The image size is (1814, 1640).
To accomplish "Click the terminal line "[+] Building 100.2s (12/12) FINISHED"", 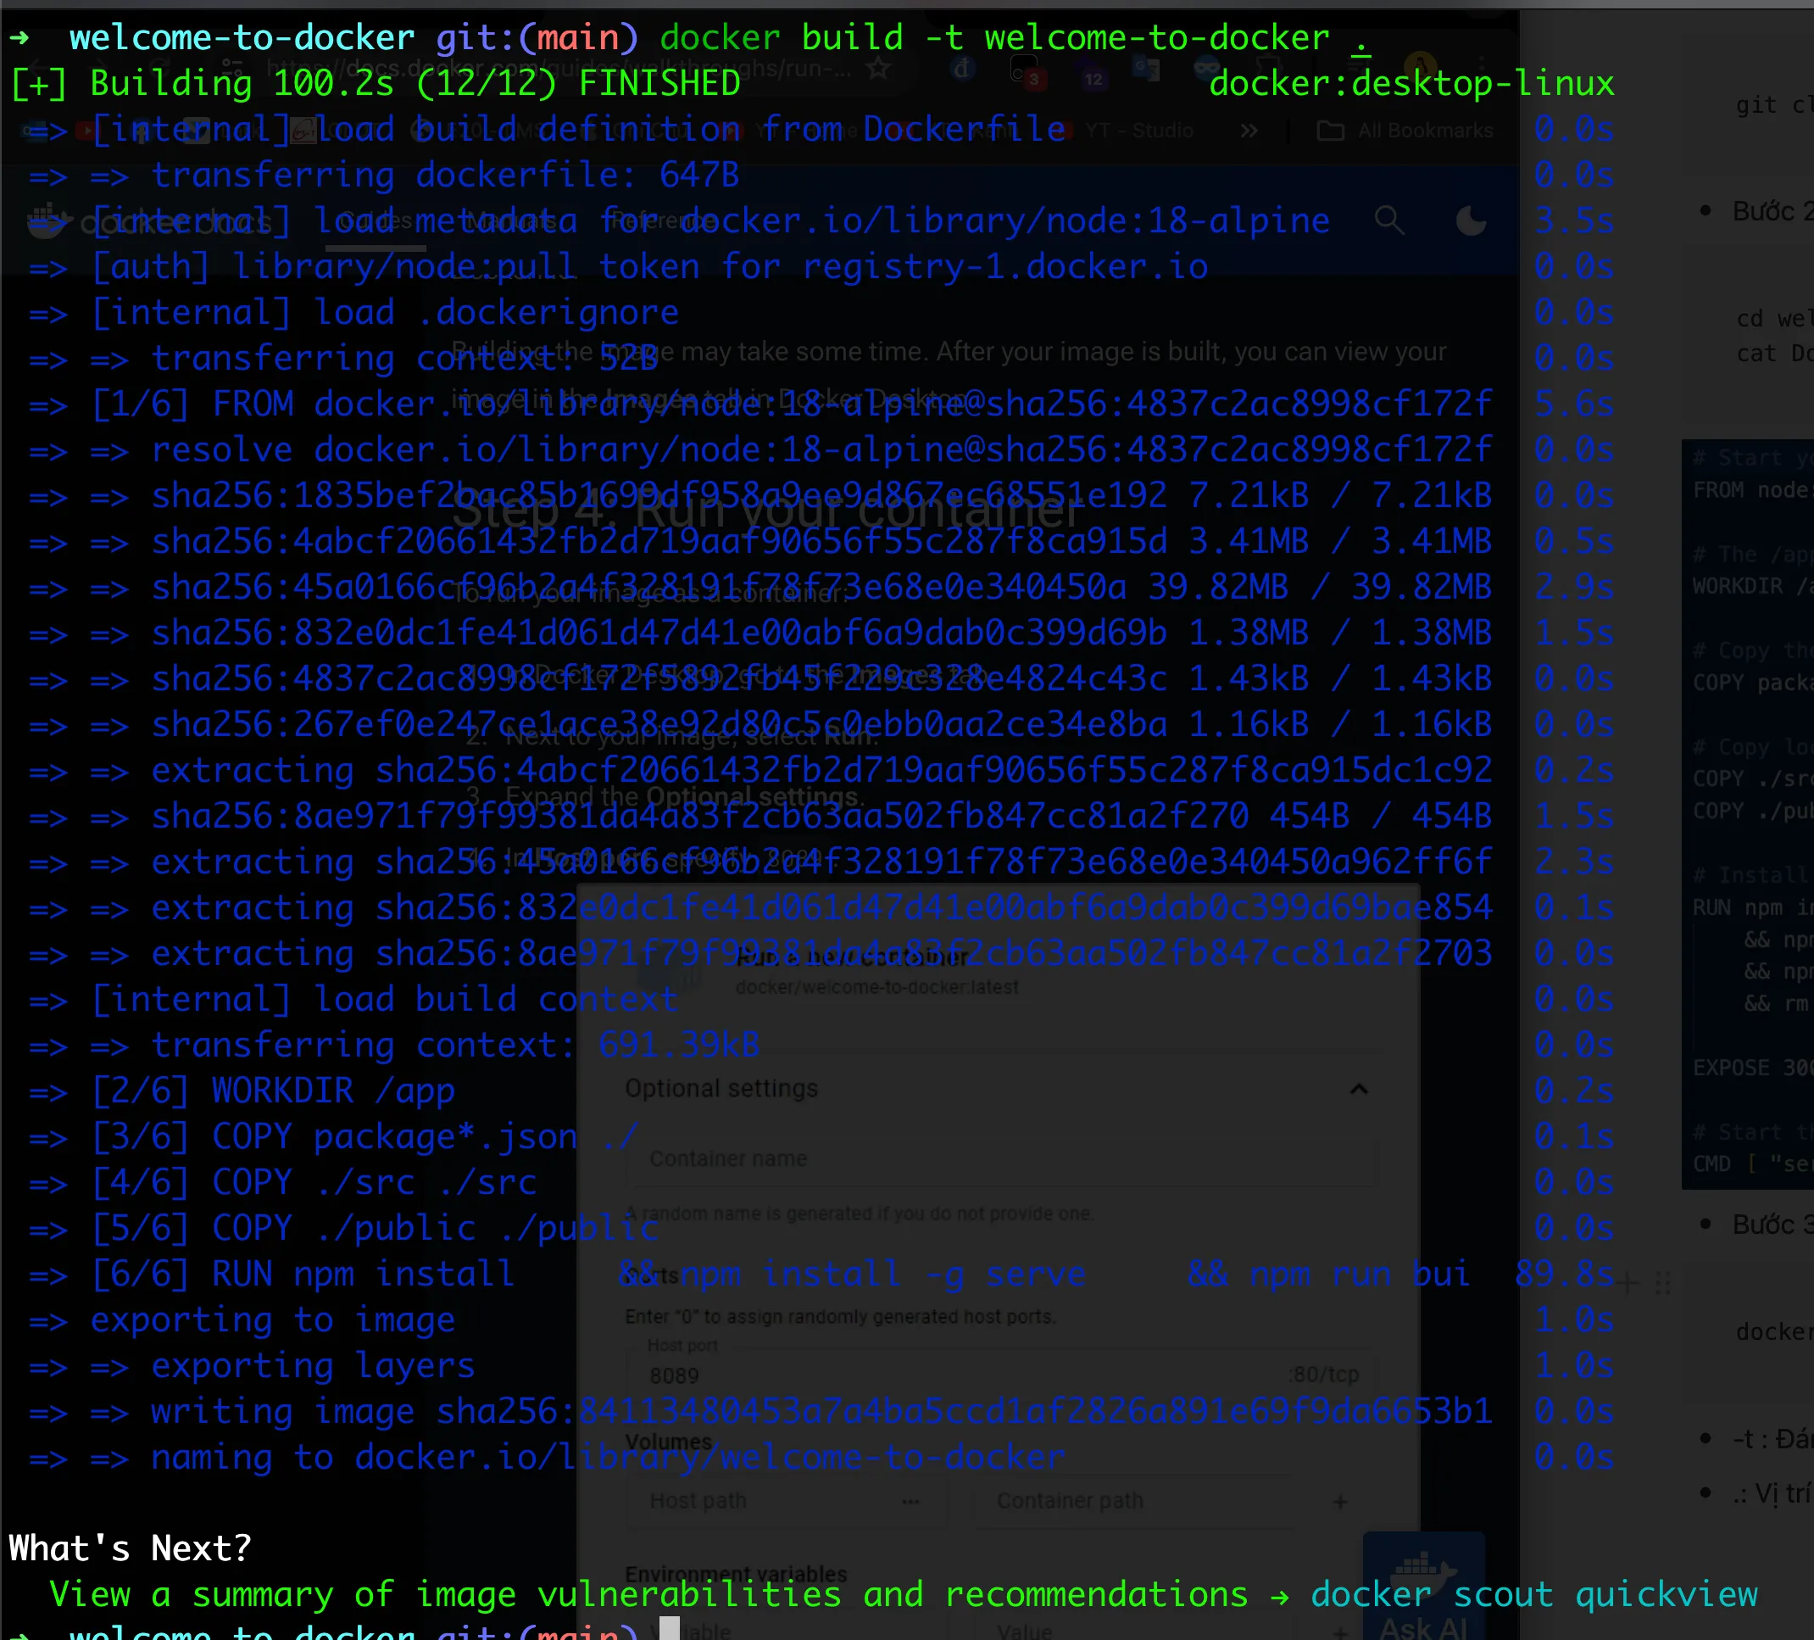I will point(375,84).
